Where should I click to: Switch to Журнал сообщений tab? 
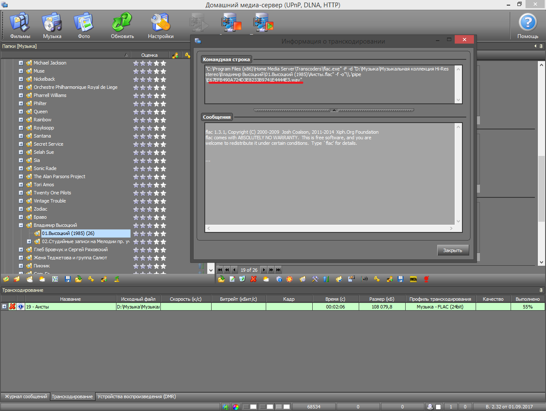pos(26,396)
